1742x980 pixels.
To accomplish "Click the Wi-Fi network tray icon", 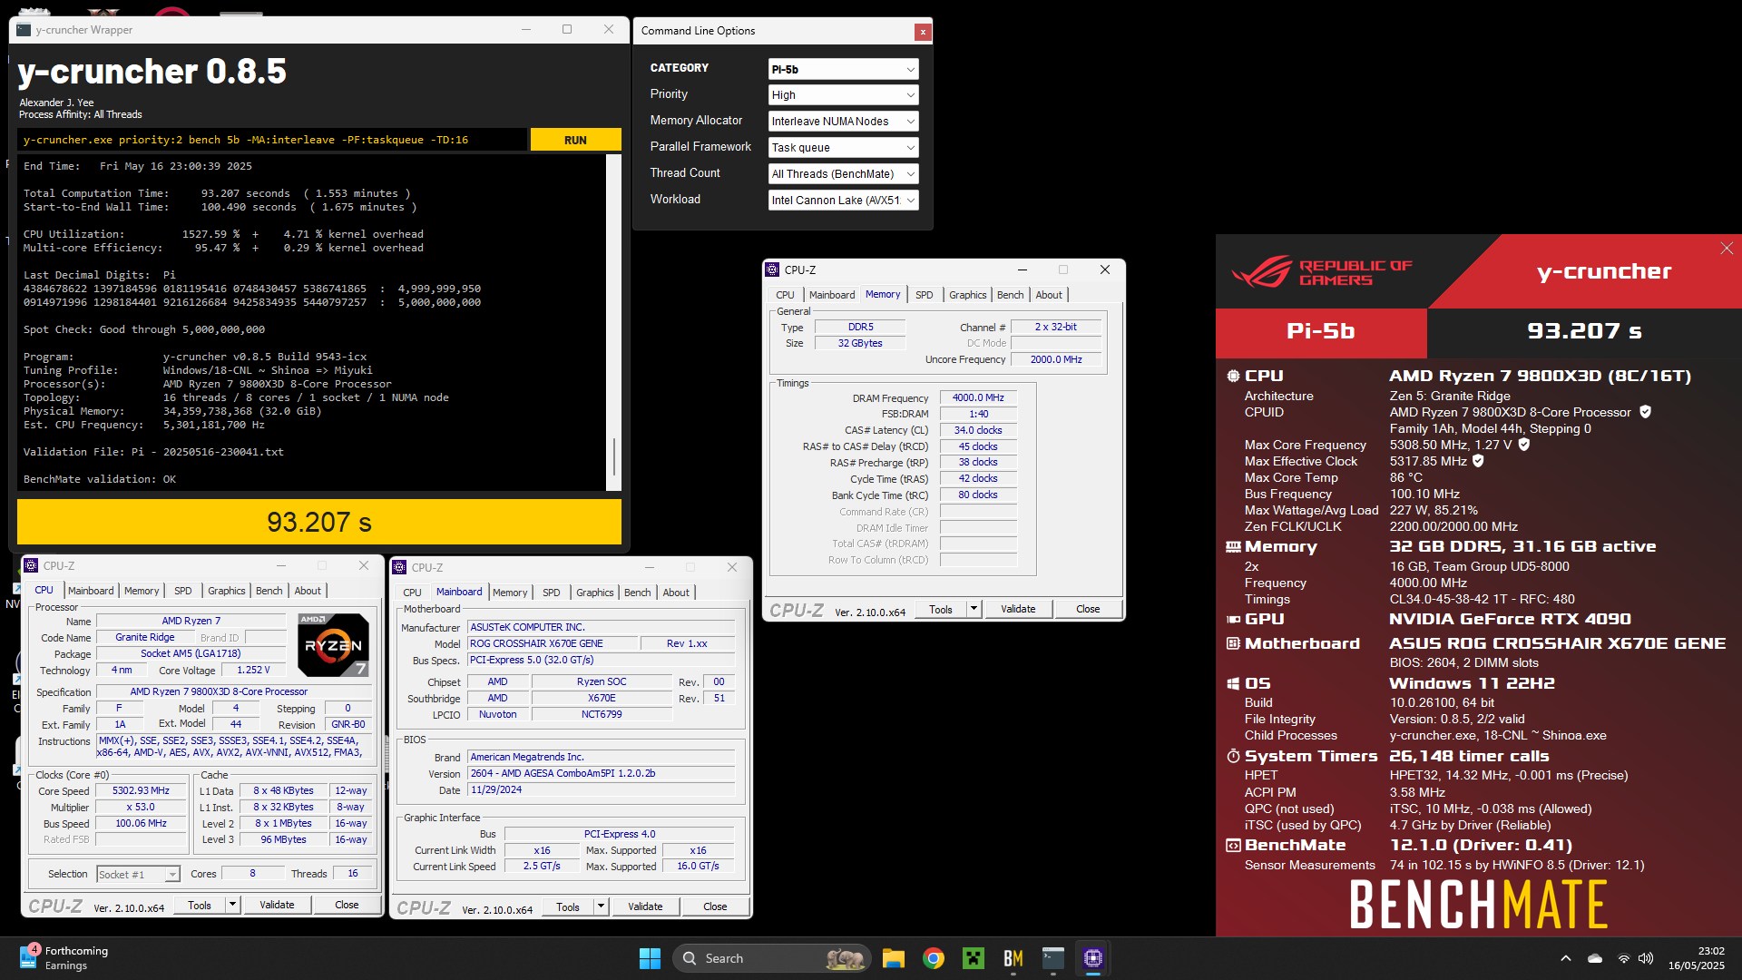I will pos(1623,958).
